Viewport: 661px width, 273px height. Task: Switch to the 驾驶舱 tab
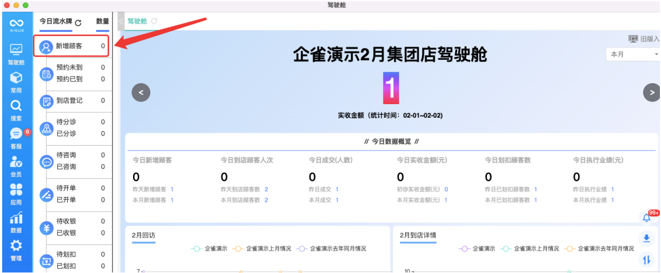coord(137,21)
